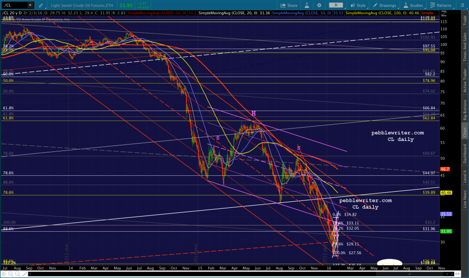The height and width of the screenshot is (278, 469).
Task: Open the Level II side tab
Action: pyautogui.click(x=465, y=176)
